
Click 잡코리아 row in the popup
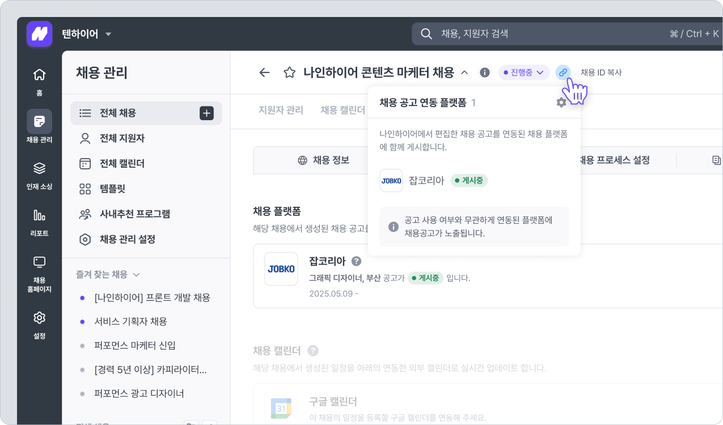coord(474,181)
